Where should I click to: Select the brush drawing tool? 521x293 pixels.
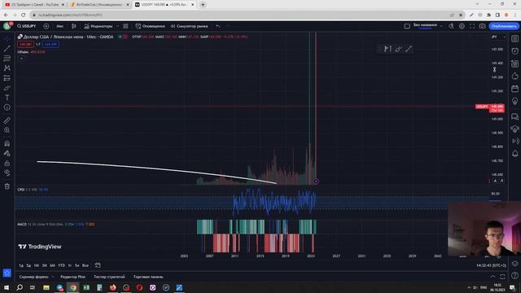pos(7,88)
